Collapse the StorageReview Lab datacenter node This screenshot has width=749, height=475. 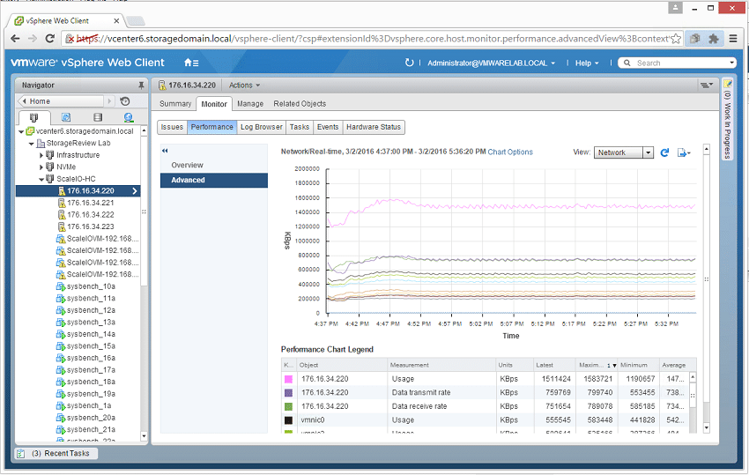click(31, 144)
